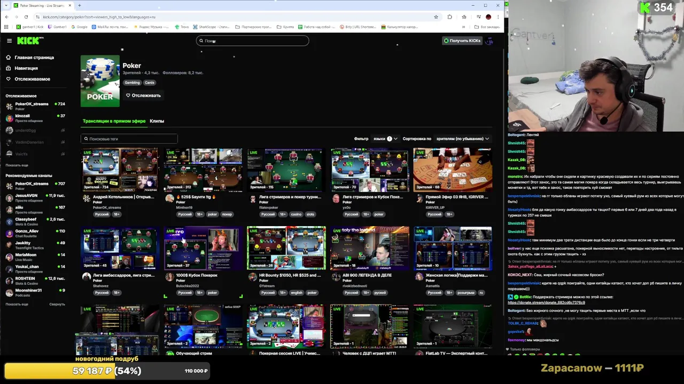The height and width of the screenshot is (384, 684).
Task: Follow the Poker category with Отслеживать button
Action: (x=143, y=95)
